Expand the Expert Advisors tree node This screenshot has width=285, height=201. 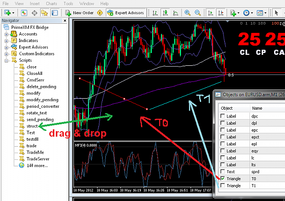[6, 48]
